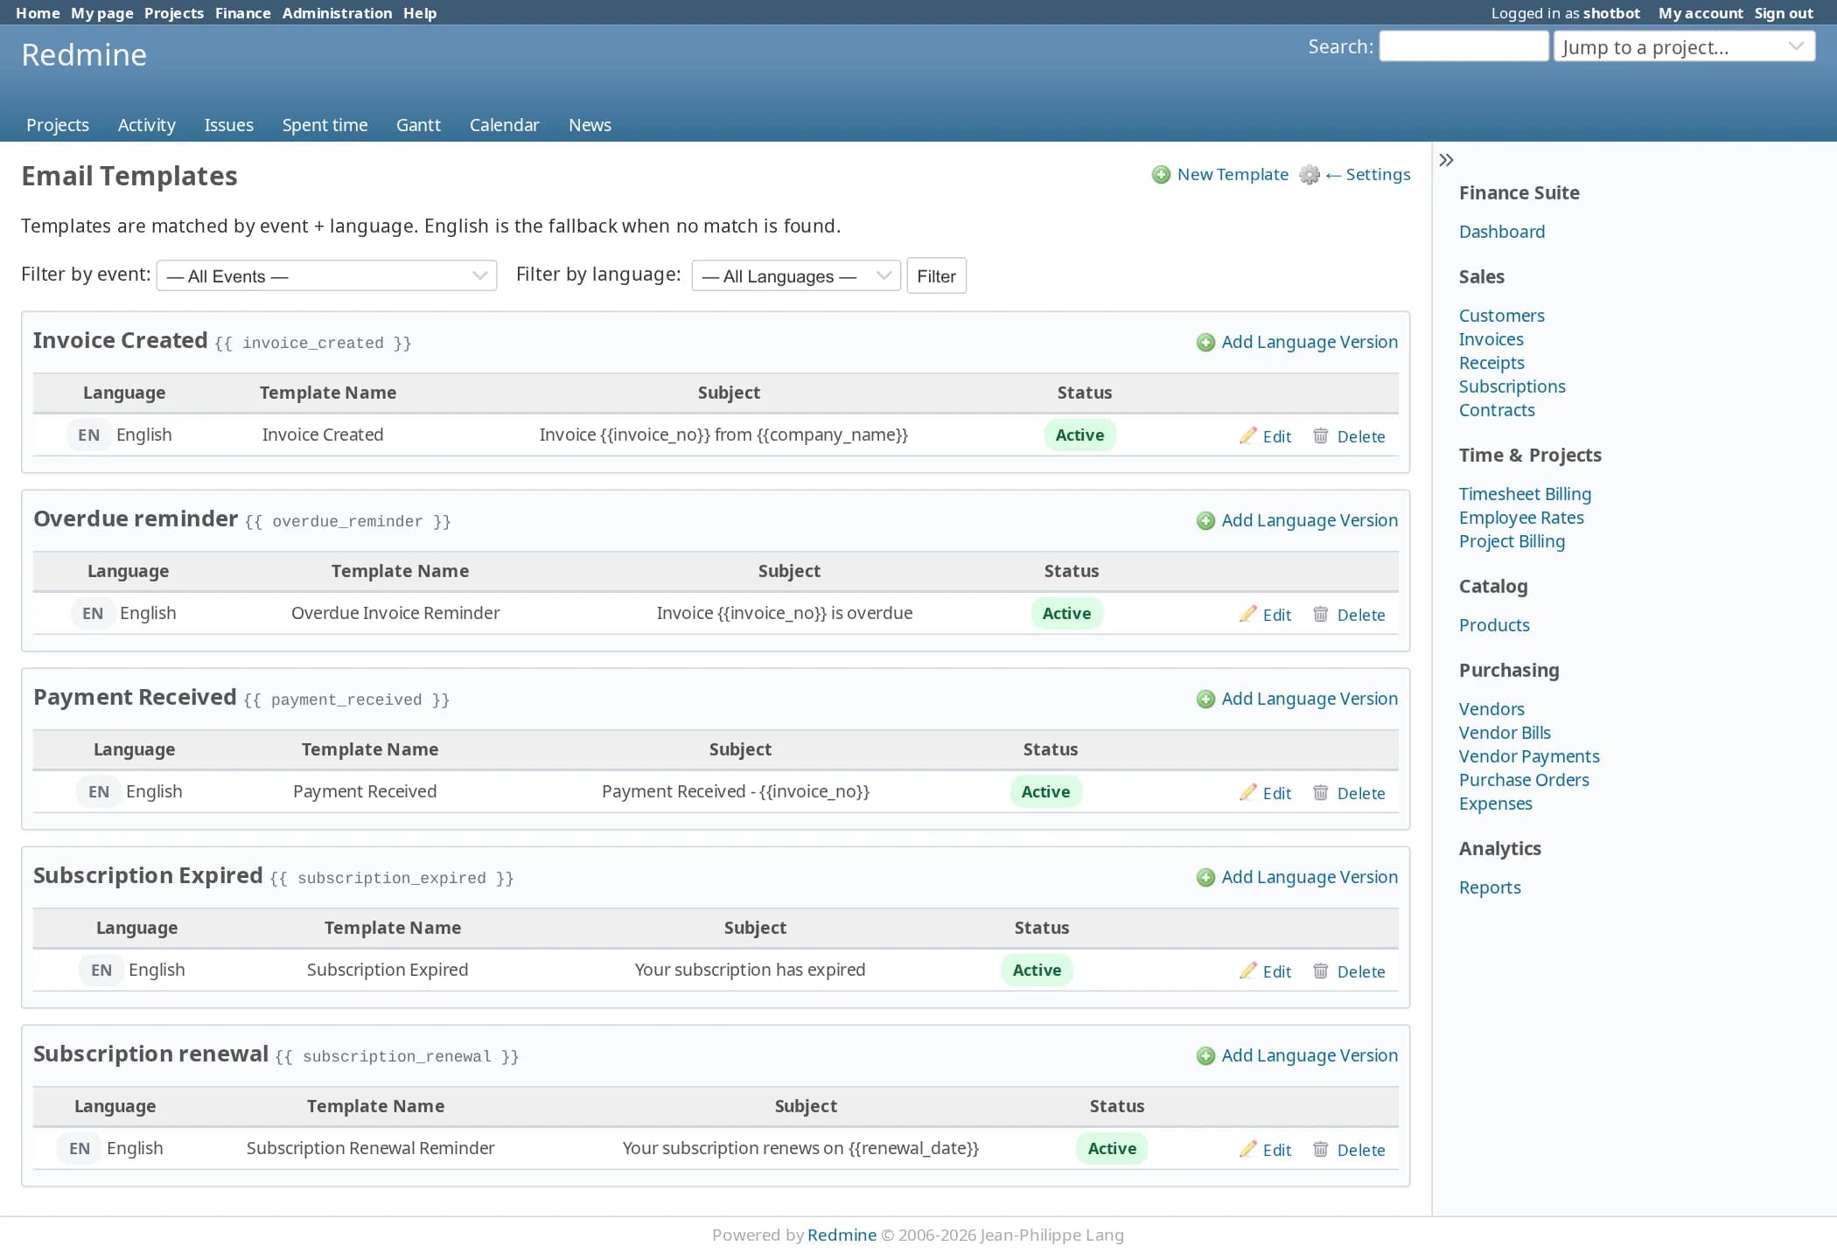Open the Dashboard sidebar link
The width and height of the screenshot is (1837, 1253).
(1502, 232)
